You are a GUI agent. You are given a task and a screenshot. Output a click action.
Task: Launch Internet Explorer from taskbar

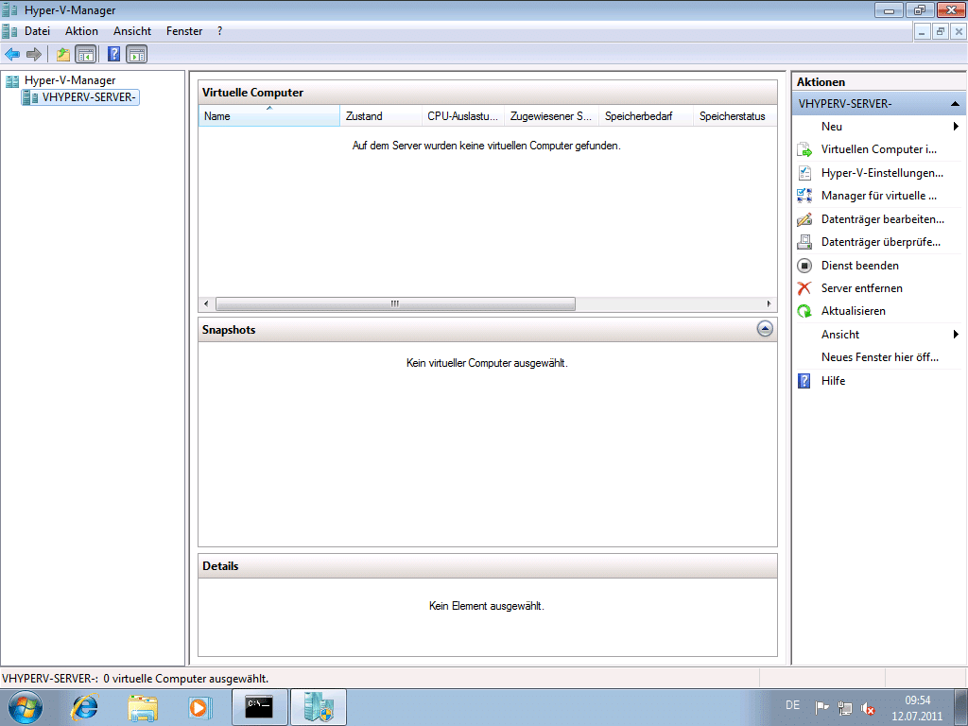[x=84, y=707]
